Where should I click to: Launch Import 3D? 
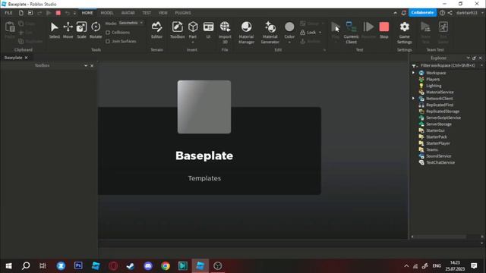point(225,32)
